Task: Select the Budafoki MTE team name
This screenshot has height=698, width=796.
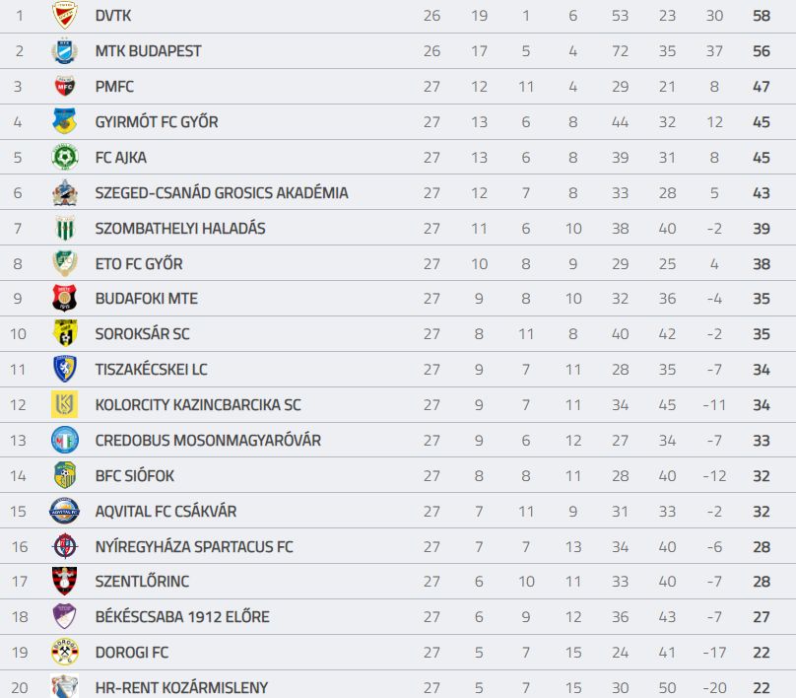Action: pos(146,299)
